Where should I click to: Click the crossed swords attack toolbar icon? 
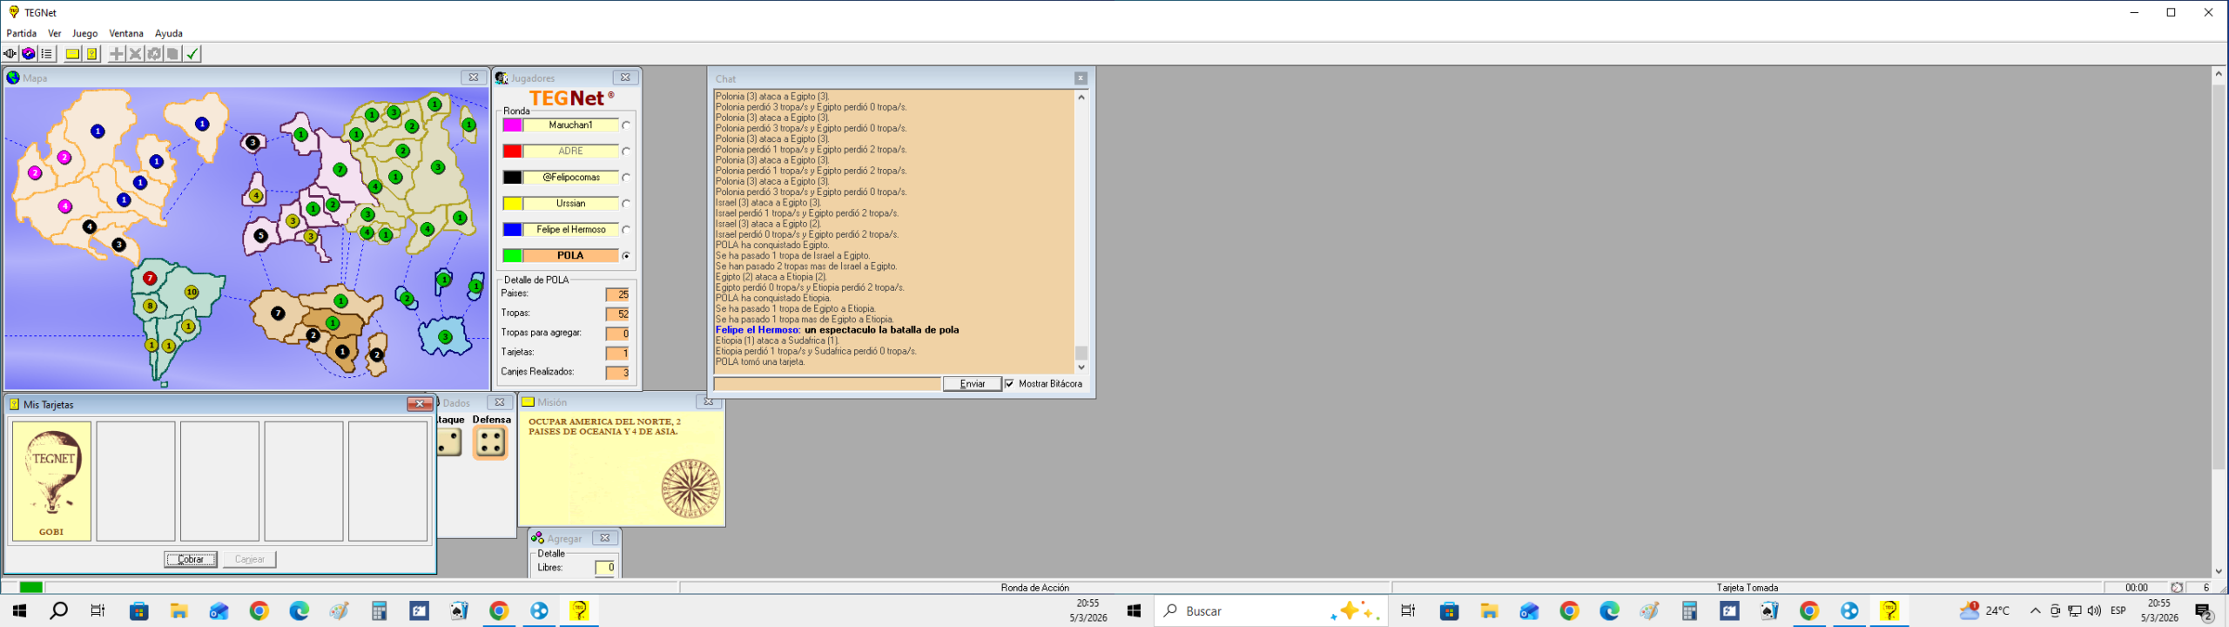click(135, 54)
